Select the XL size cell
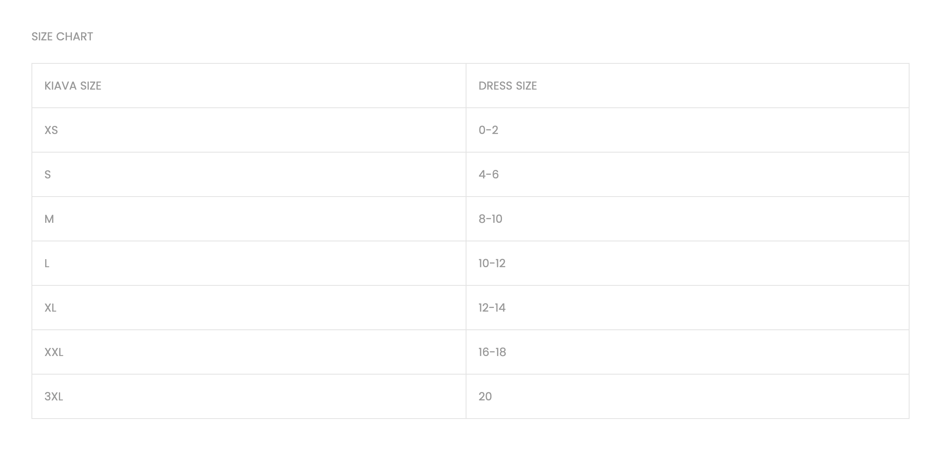 click(x=50, y=308)
